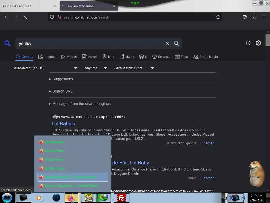Open the Sandboxie taskbar icon
Image resolution: width=270 pixels, height=203 pixels.
(x=89, y=198)
